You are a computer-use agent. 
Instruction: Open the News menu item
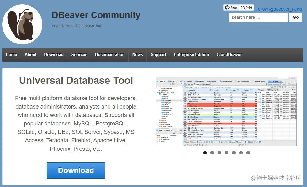pyautogui.click(x=138, y=55)
